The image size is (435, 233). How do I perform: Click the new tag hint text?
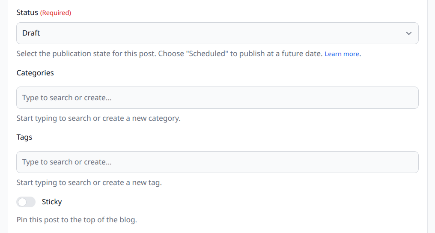tap(89, 182)
